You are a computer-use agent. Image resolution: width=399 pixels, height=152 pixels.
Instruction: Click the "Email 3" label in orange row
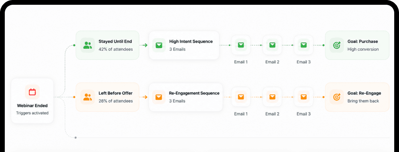pos(304,114)
